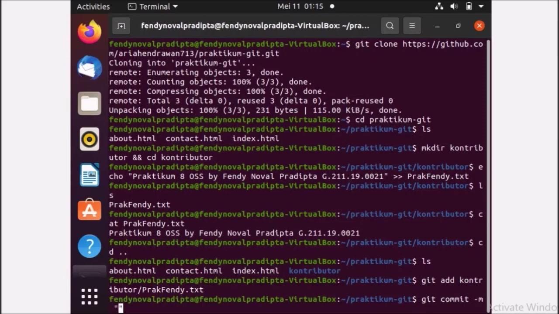Screen dimensions: 559x314
Task: Open the Help icon in dock
Action: (x=90, y=246)
